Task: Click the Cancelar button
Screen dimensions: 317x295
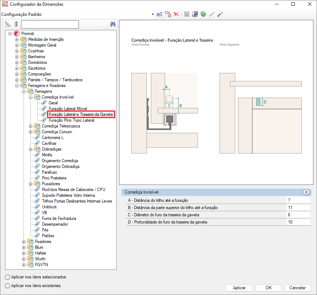Action: tap(297, 288)
